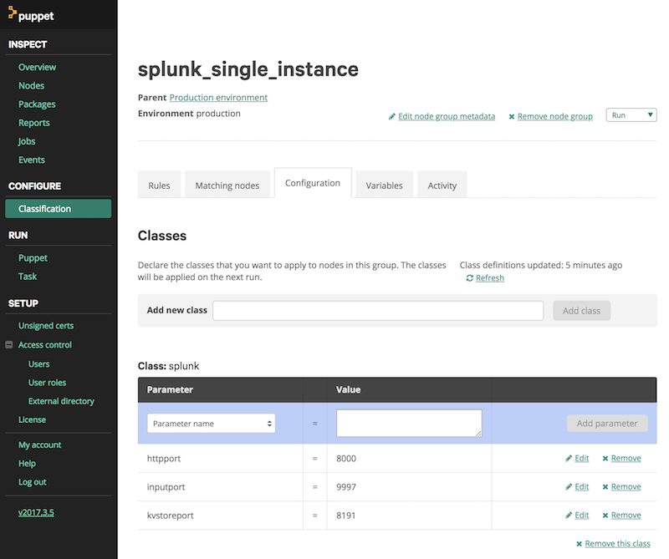
Task: Click the httpport value 8000
Action: (346, 459)
